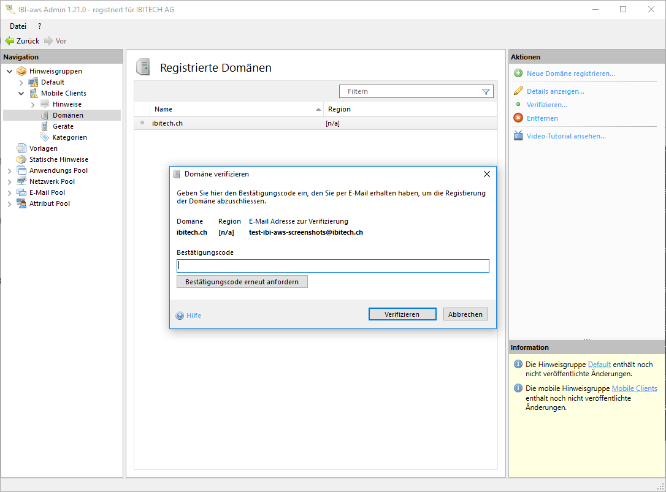666x492 pixels.
Task: Focus the Bestätigungscode input field
Action: (x=332, y=266)
